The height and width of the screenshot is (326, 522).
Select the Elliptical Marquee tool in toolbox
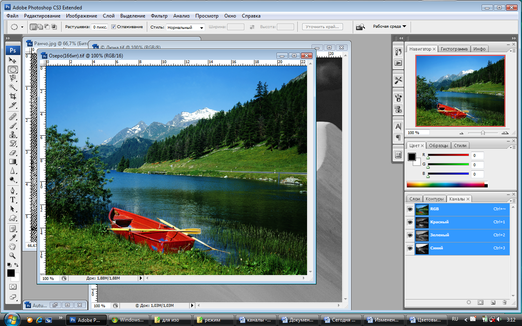pyautogui.click(x=13, y=69)
